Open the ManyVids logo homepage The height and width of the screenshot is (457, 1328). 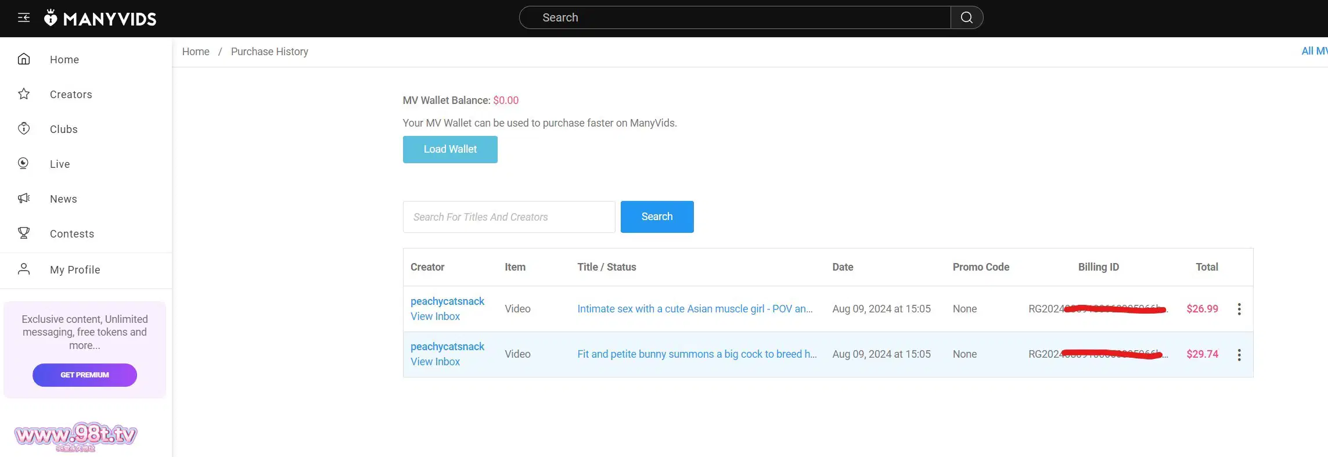point(100,18)
